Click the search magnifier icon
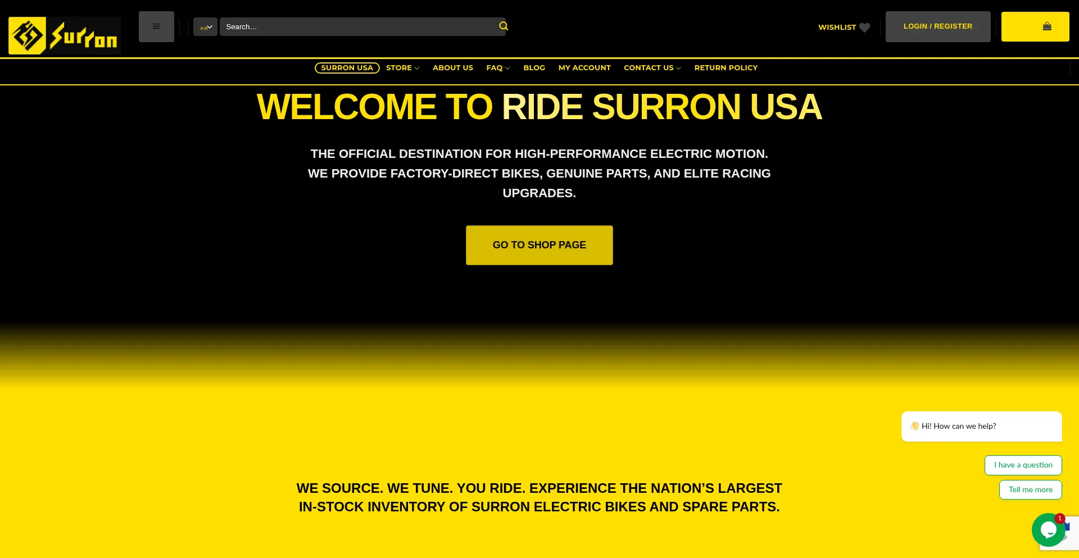The height and width of the screenshot is (558, 1079). [504, 26]
